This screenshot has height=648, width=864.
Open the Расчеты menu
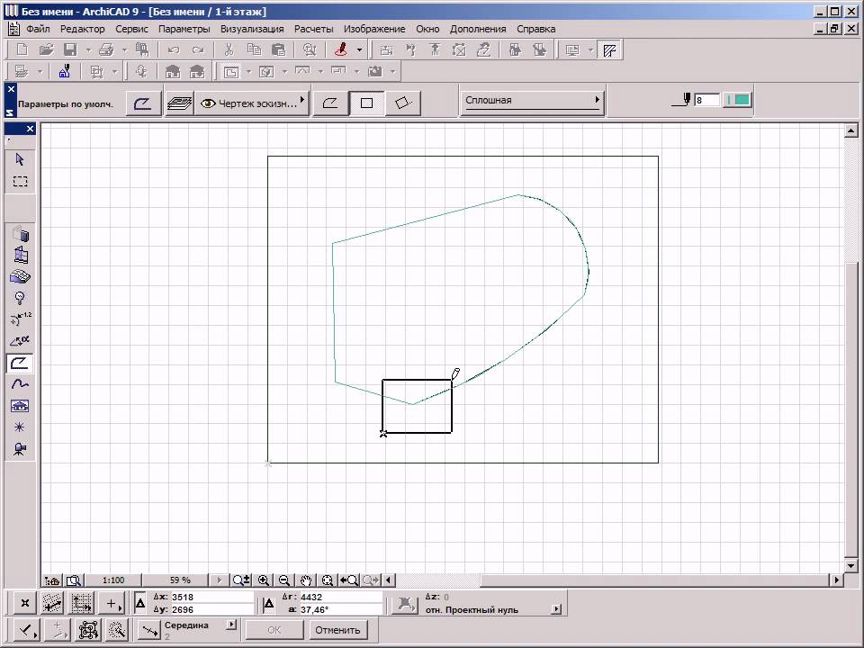pyautogui.click(x=313, y=29)
